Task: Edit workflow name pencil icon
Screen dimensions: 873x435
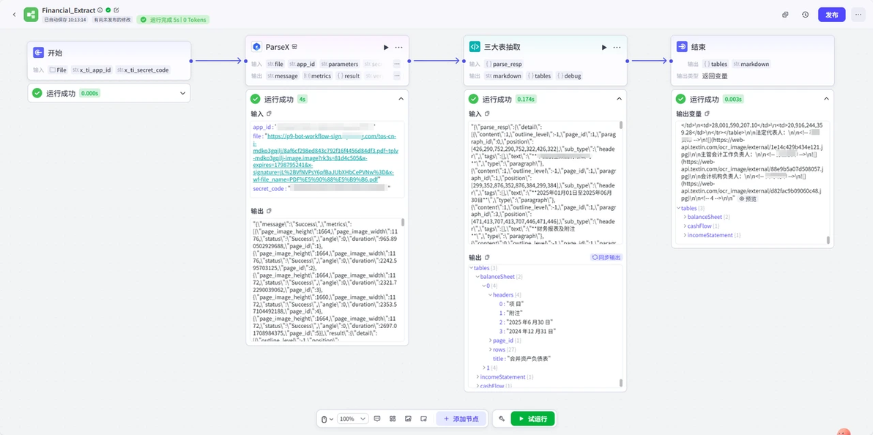Action: tap(116, 10)
